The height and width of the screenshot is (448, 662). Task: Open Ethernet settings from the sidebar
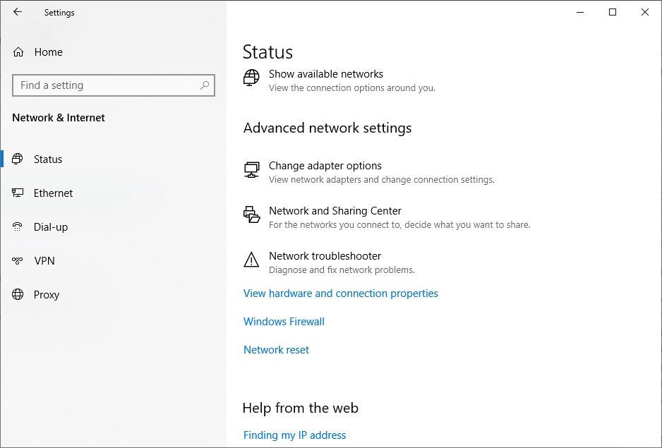click(x=53, y=193)
